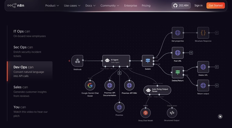Viewport: 232px width, 128px height.
Task: Click the Switch node icon
Action: click(x=148, y=61)
